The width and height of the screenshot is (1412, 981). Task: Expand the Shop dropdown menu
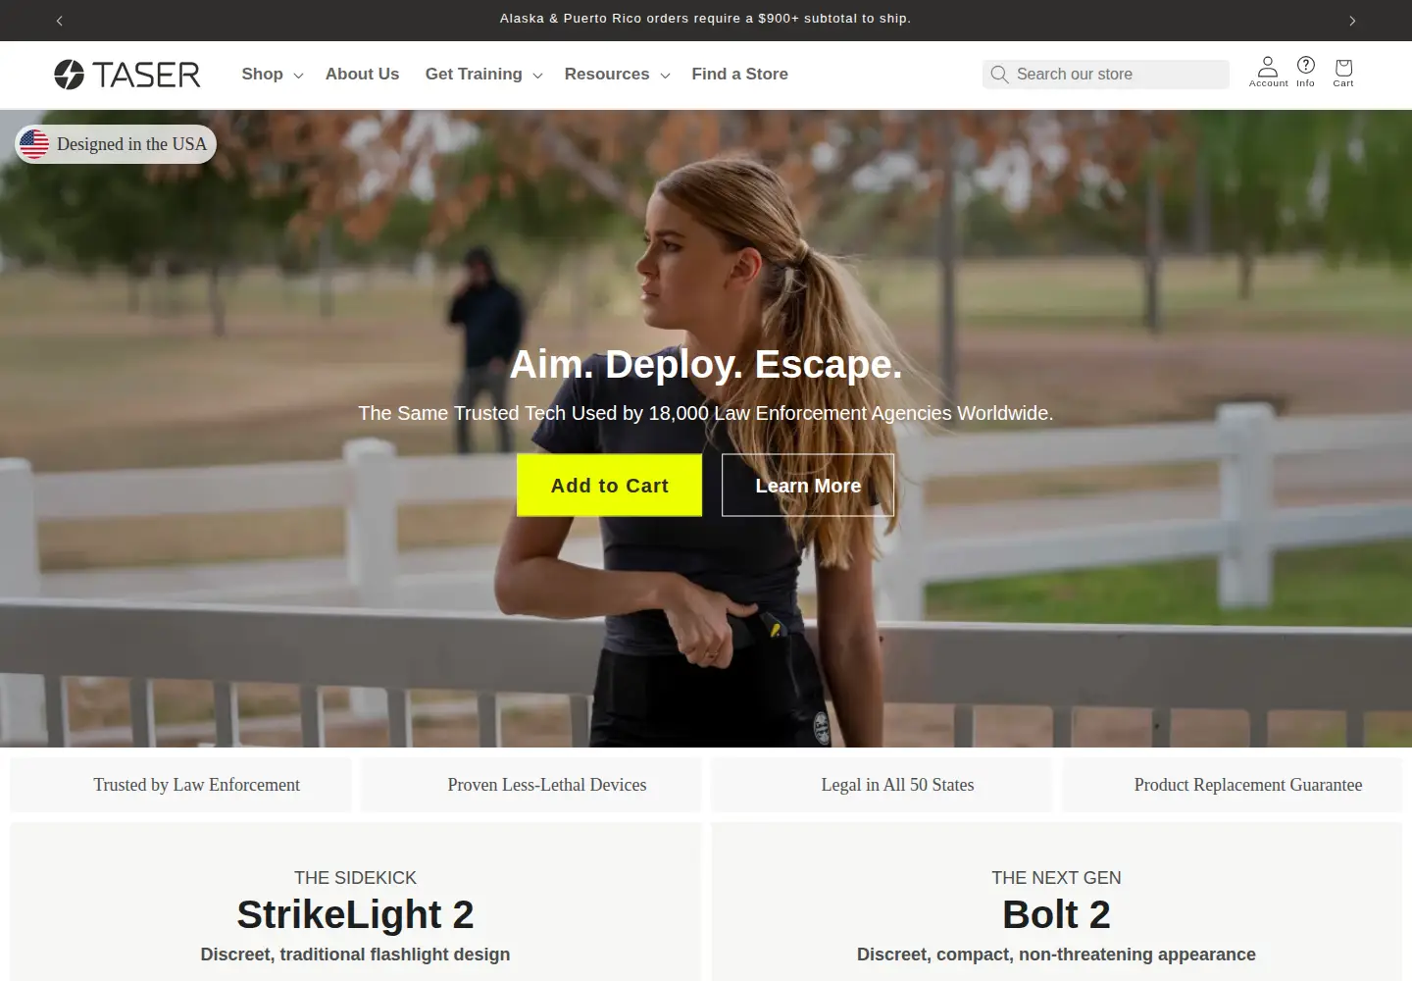coord(272,75)
